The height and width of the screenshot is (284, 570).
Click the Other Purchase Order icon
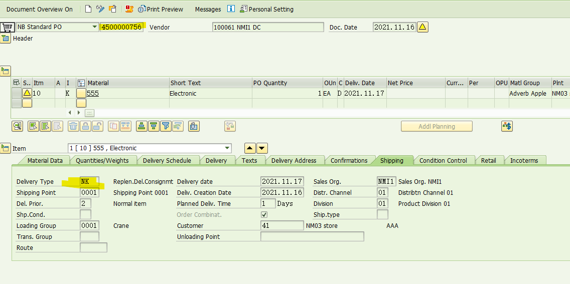pyautogui.click(x=113, y=9)
